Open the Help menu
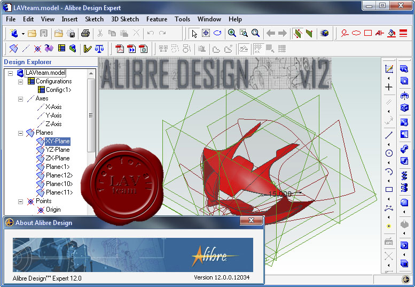 (x=235, y=19)
